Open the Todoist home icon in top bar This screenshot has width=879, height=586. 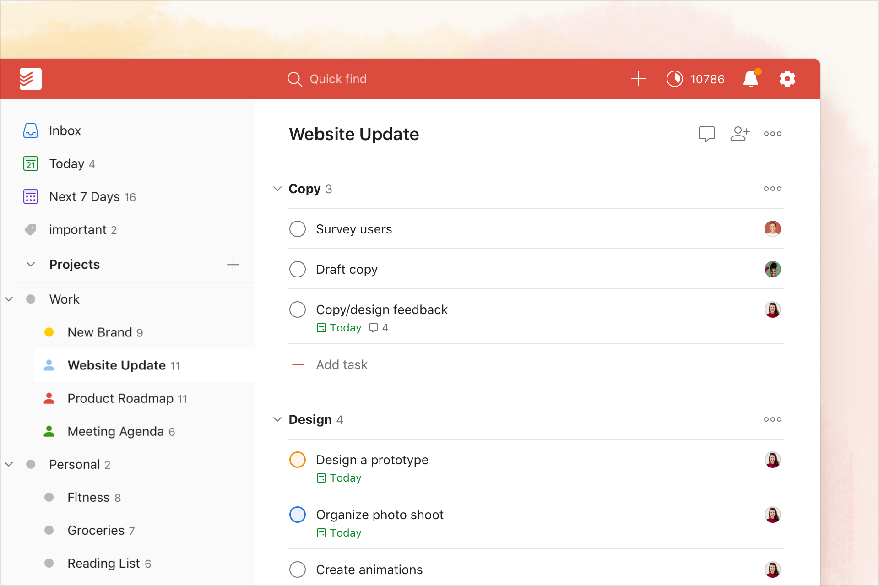click(x=30, y=79)
